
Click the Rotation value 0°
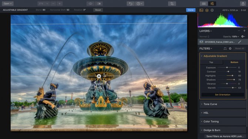coord(84,10)
